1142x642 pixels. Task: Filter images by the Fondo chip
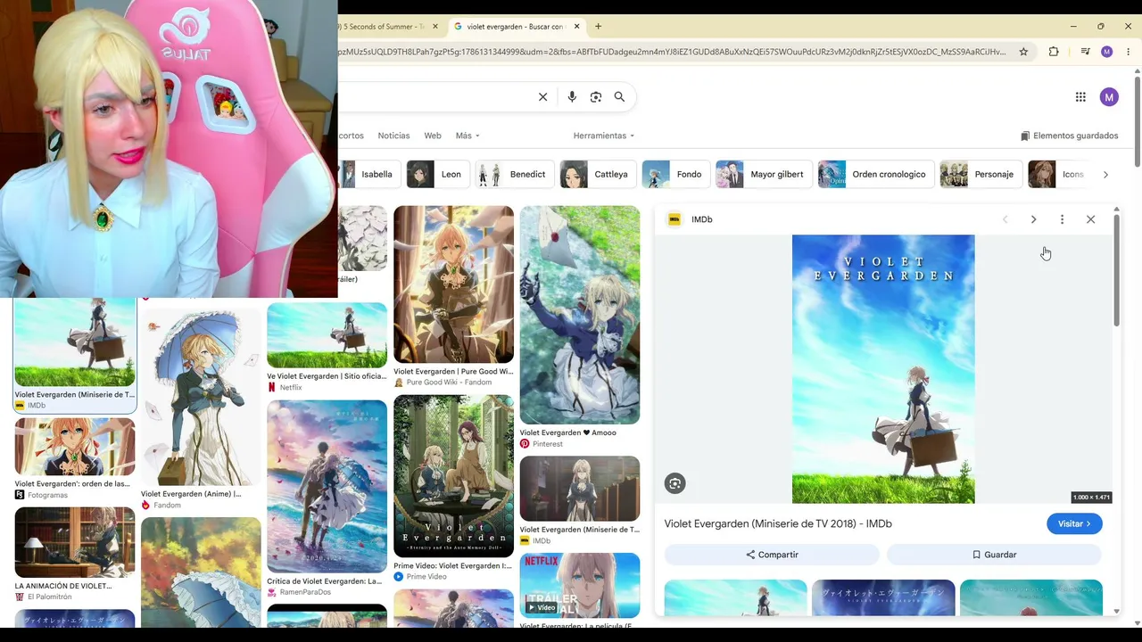click(675, 175)
